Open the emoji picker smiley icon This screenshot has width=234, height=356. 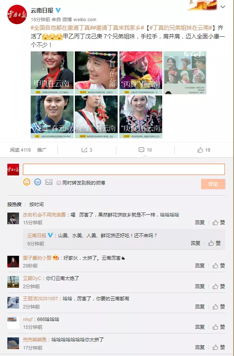pos(27,182)
